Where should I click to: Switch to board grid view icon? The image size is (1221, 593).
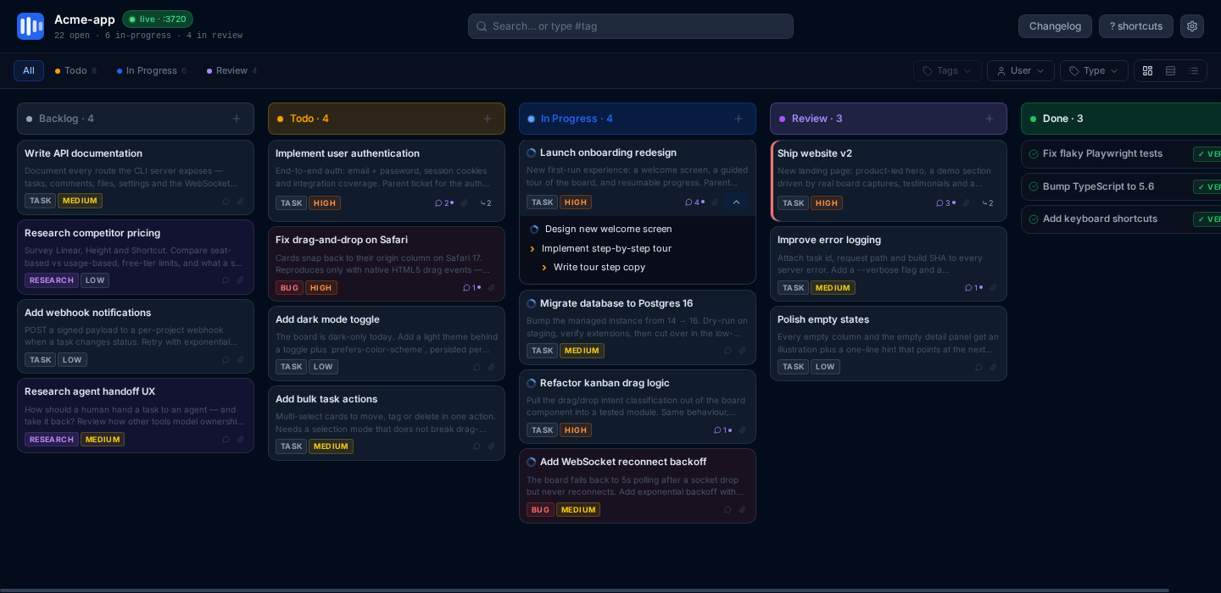click(x=1147, y=71)
